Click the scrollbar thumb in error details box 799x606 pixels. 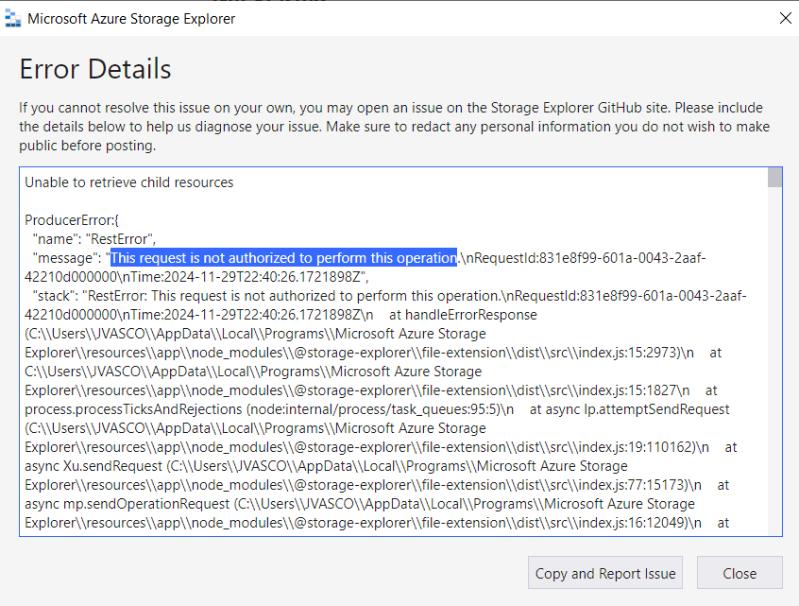(x=774, y=178)
